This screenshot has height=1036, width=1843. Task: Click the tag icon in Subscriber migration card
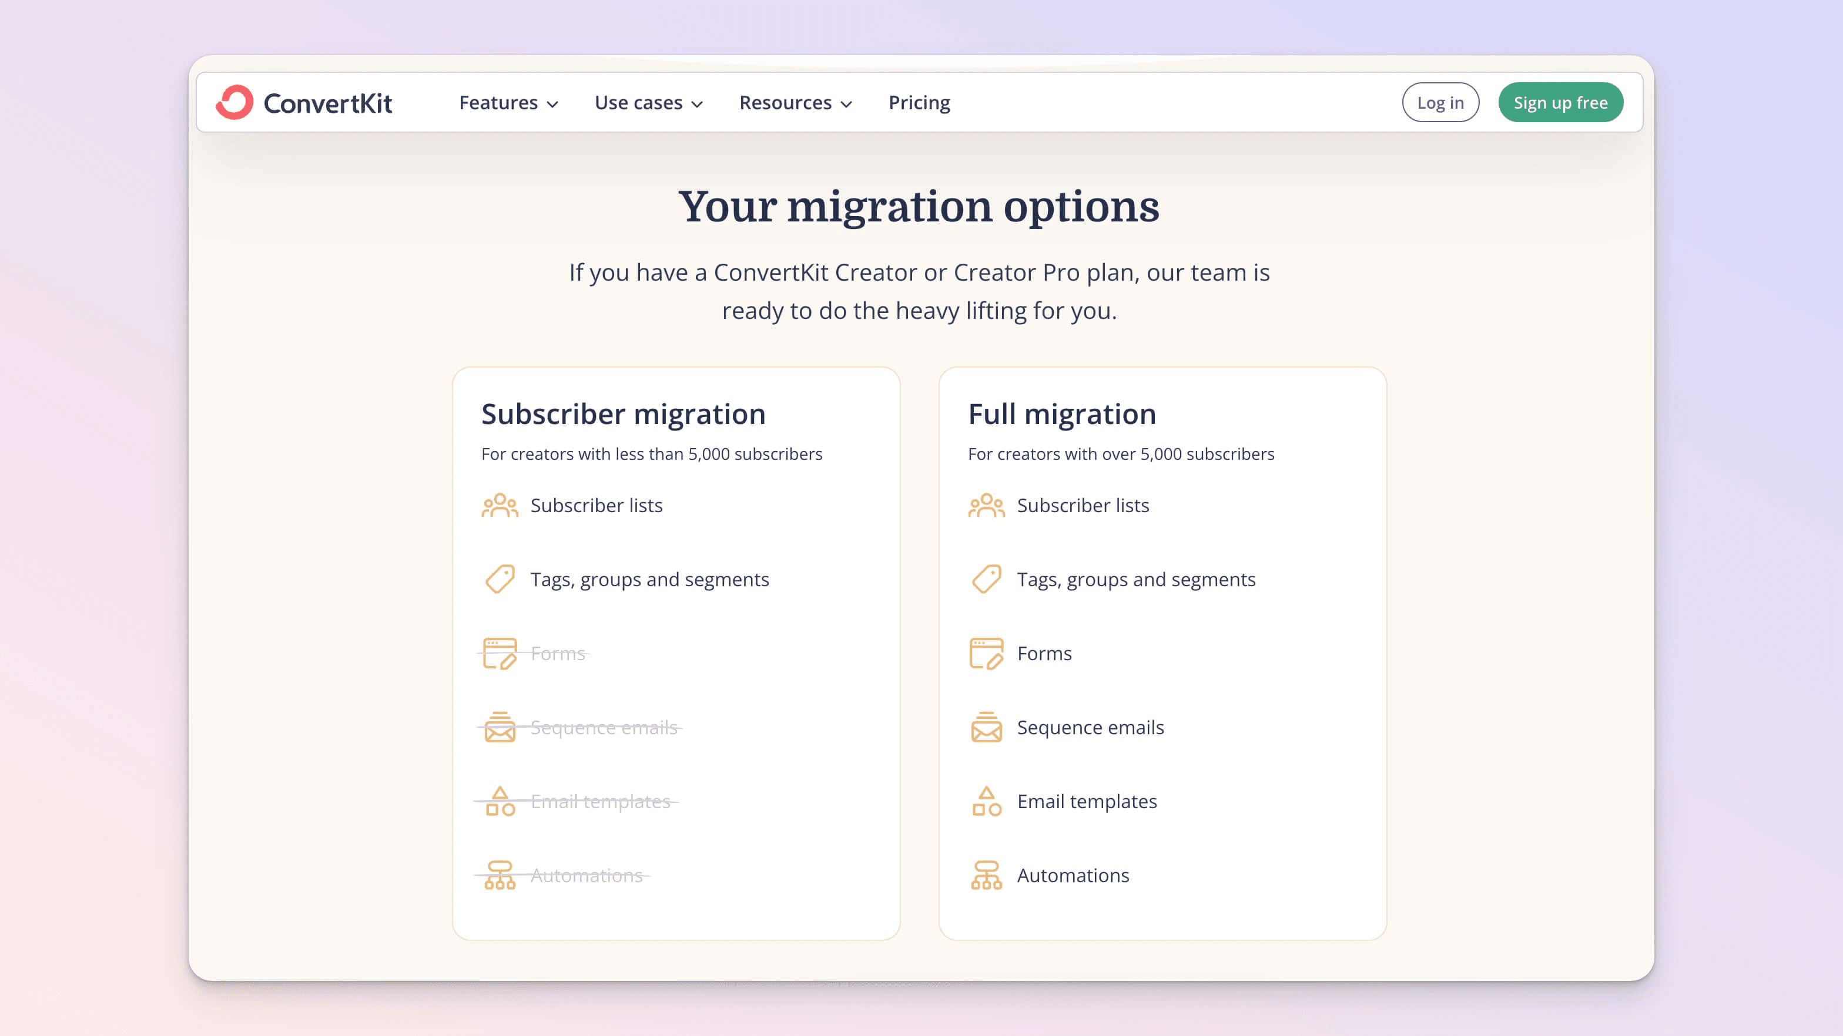pos(500,579)
